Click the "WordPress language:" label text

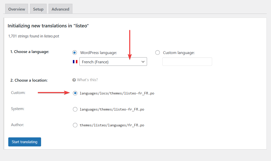pos(99,53)
